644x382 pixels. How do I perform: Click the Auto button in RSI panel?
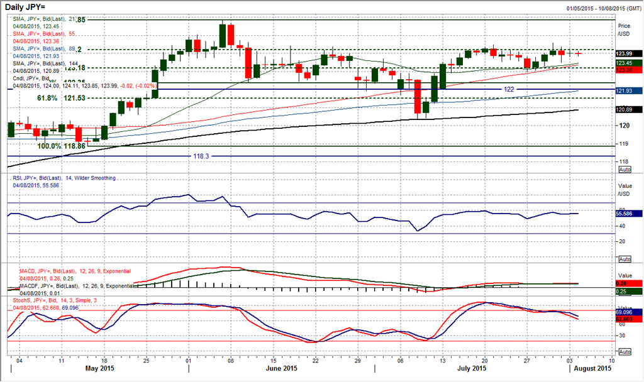(x=625, y=259)
